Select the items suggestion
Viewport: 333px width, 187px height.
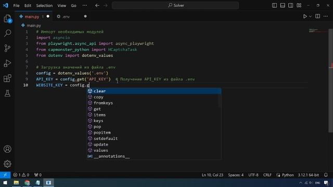[x=154, y=115]
